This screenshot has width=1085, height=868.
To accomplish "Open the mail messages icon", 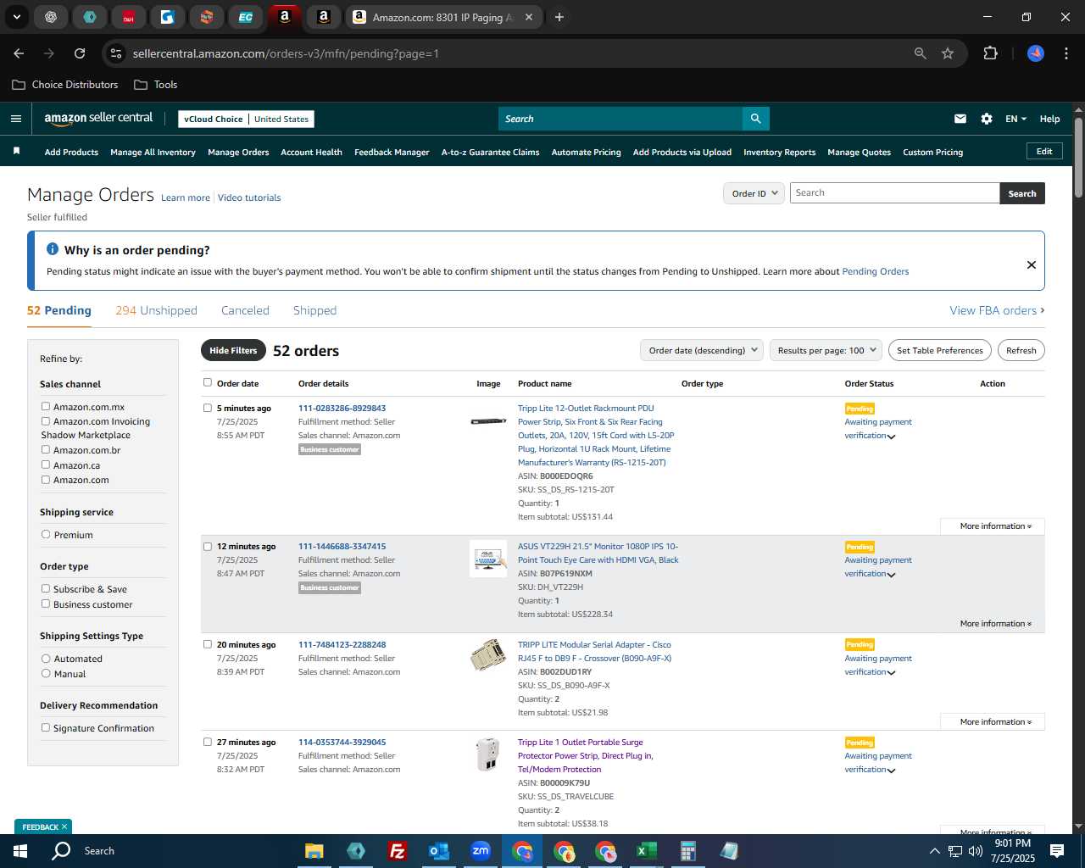I will (x=960, y=119).
